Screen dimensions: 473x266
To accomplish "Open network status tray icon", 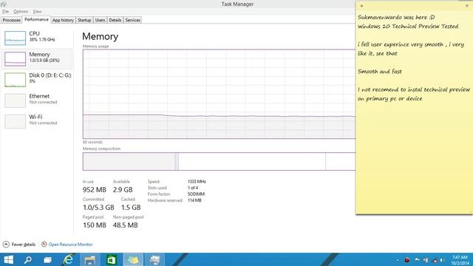I will click(x=435, y=260).
